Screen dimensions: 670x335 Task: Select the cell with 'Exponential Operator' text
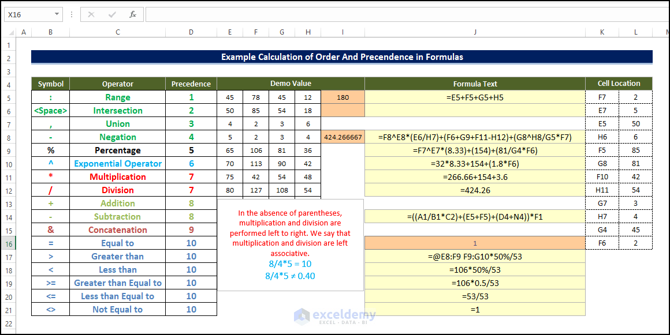pos(117,163)
